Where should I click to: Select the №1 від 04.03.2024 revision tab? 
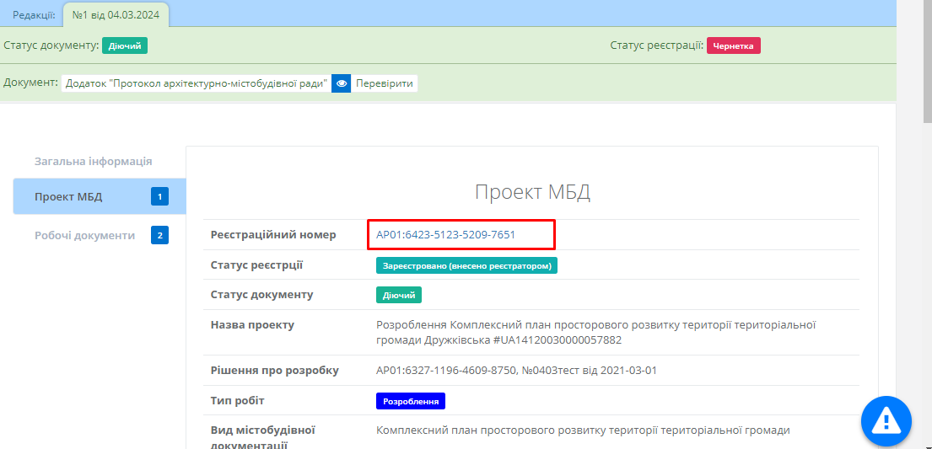pyautogui.click(x=116, y=14)
